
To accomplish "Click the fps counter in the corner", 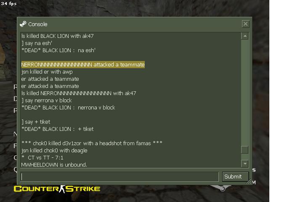I will pos(9,3).
